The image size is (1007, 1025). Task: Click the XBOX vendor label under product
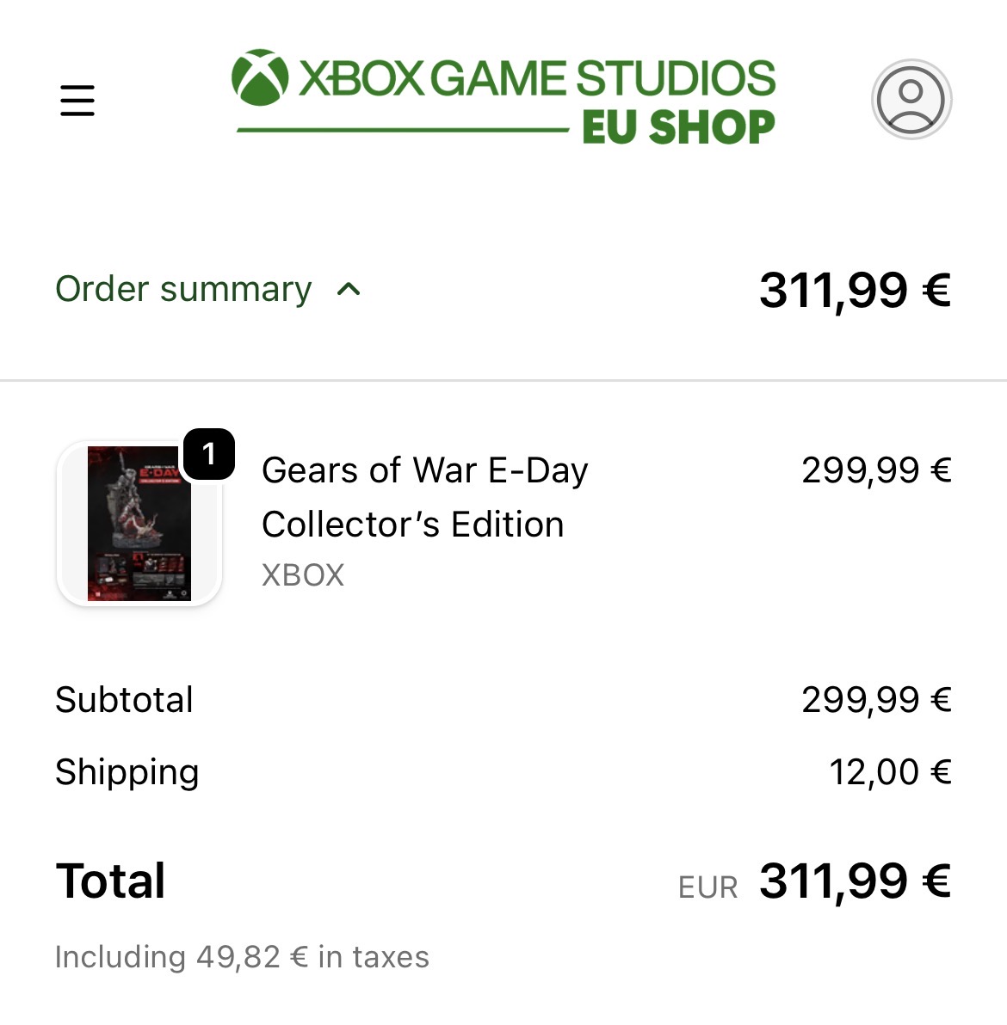click(303, 575)
